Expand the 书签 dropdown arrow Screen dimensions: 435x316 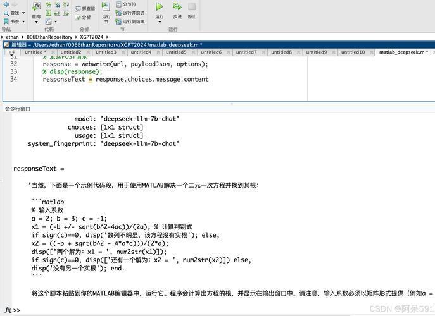(x=23, y=21)
